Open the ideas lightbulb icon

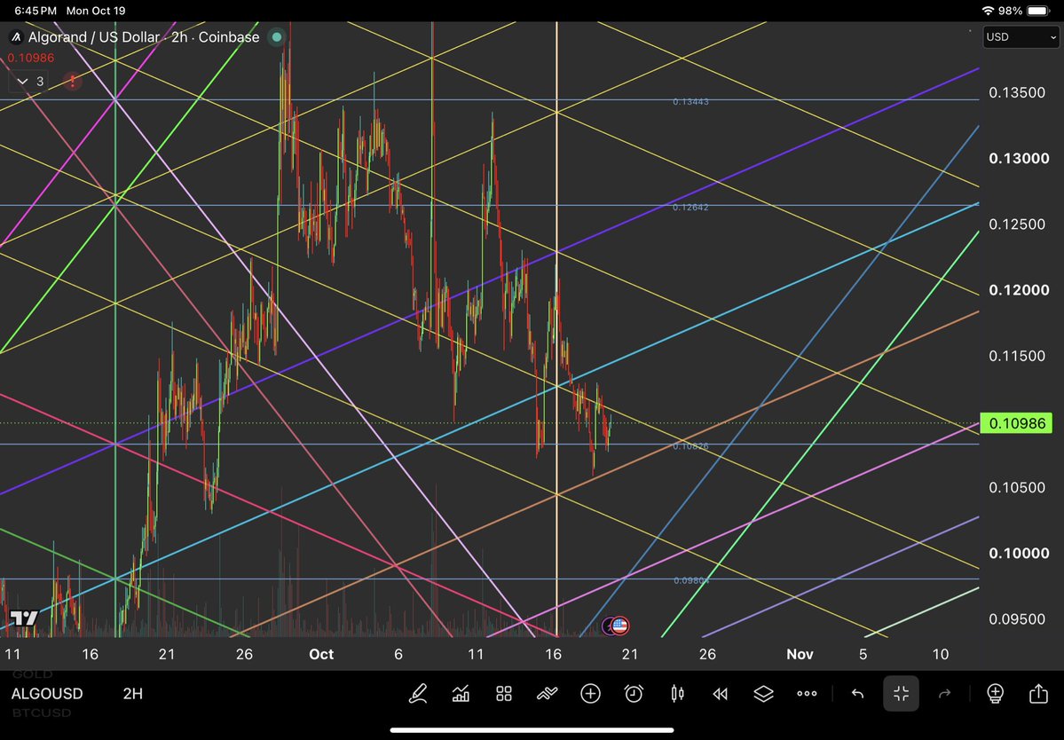[x=995, y=693]
